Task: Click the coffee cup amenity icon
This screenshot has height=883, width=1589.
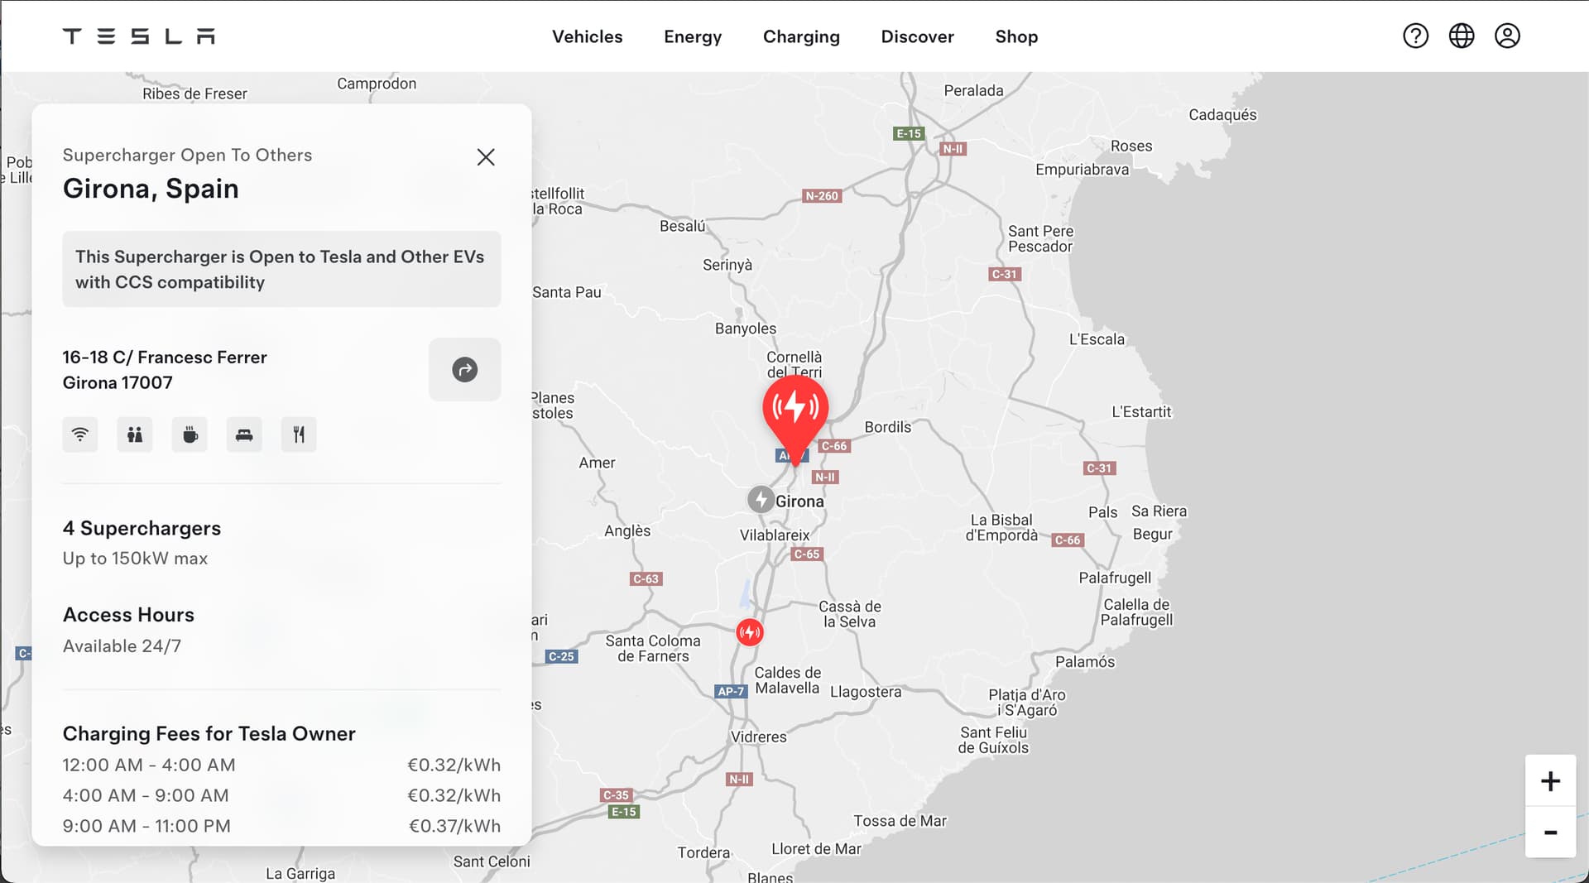Action: [190, 434]
